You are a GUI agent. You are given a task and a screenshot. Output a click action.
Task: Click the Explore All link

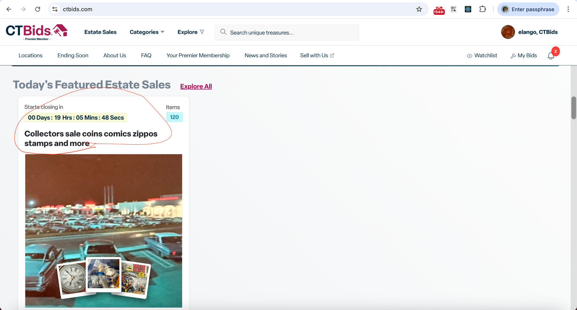click(196, 86)
